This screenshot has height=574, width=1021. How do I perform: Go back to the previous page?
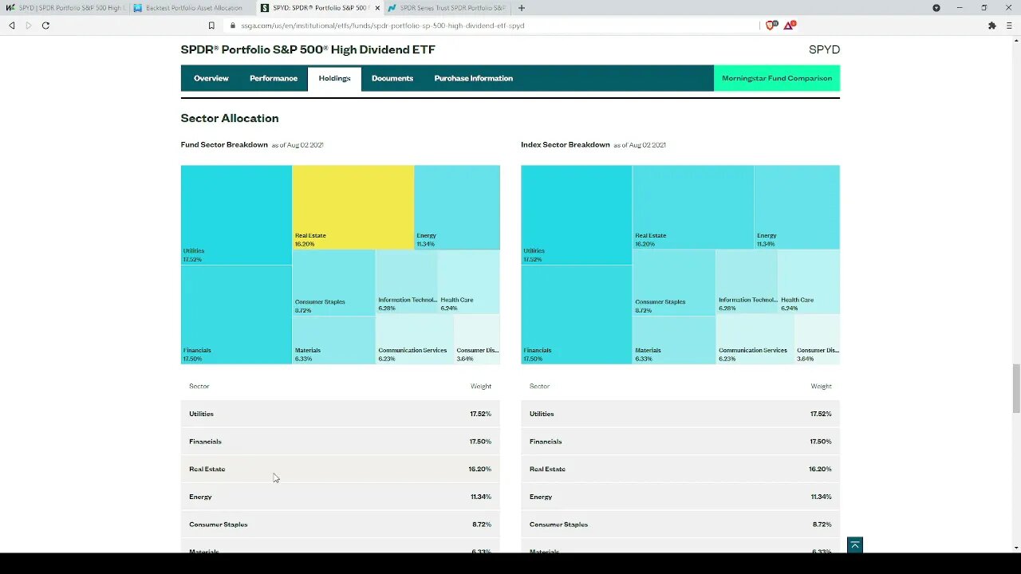click(x=12, y=26)
